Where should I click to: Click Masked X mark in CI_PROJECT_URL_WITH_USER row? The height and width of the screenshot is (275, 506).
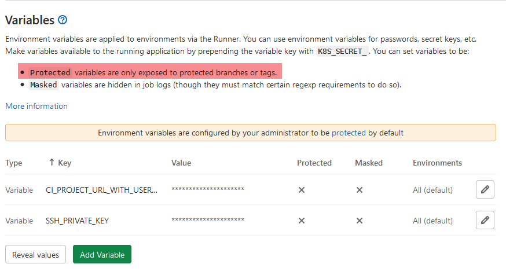point(360,190)
